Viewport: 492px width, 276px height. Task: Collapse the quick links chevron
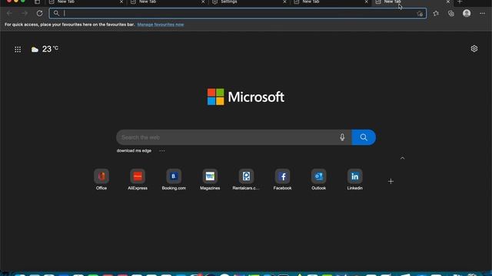point(402,158)
